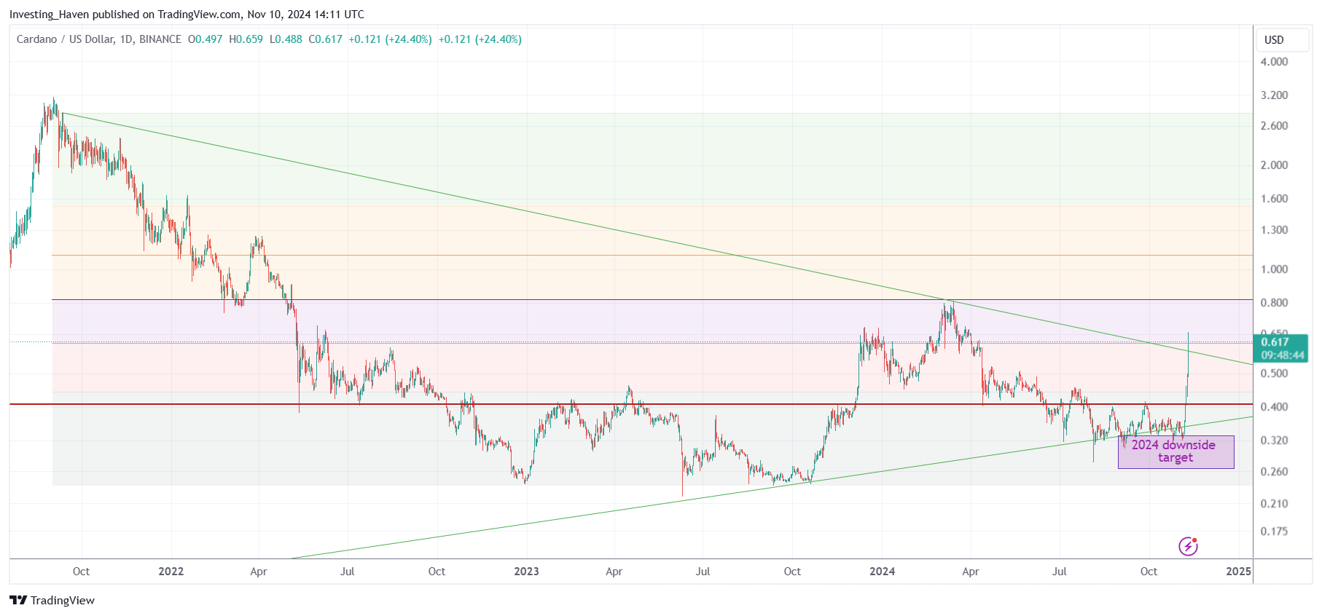1322x616 pixels.
Task: Click the 0.175 price axis label
Action: click(1274, 532)
